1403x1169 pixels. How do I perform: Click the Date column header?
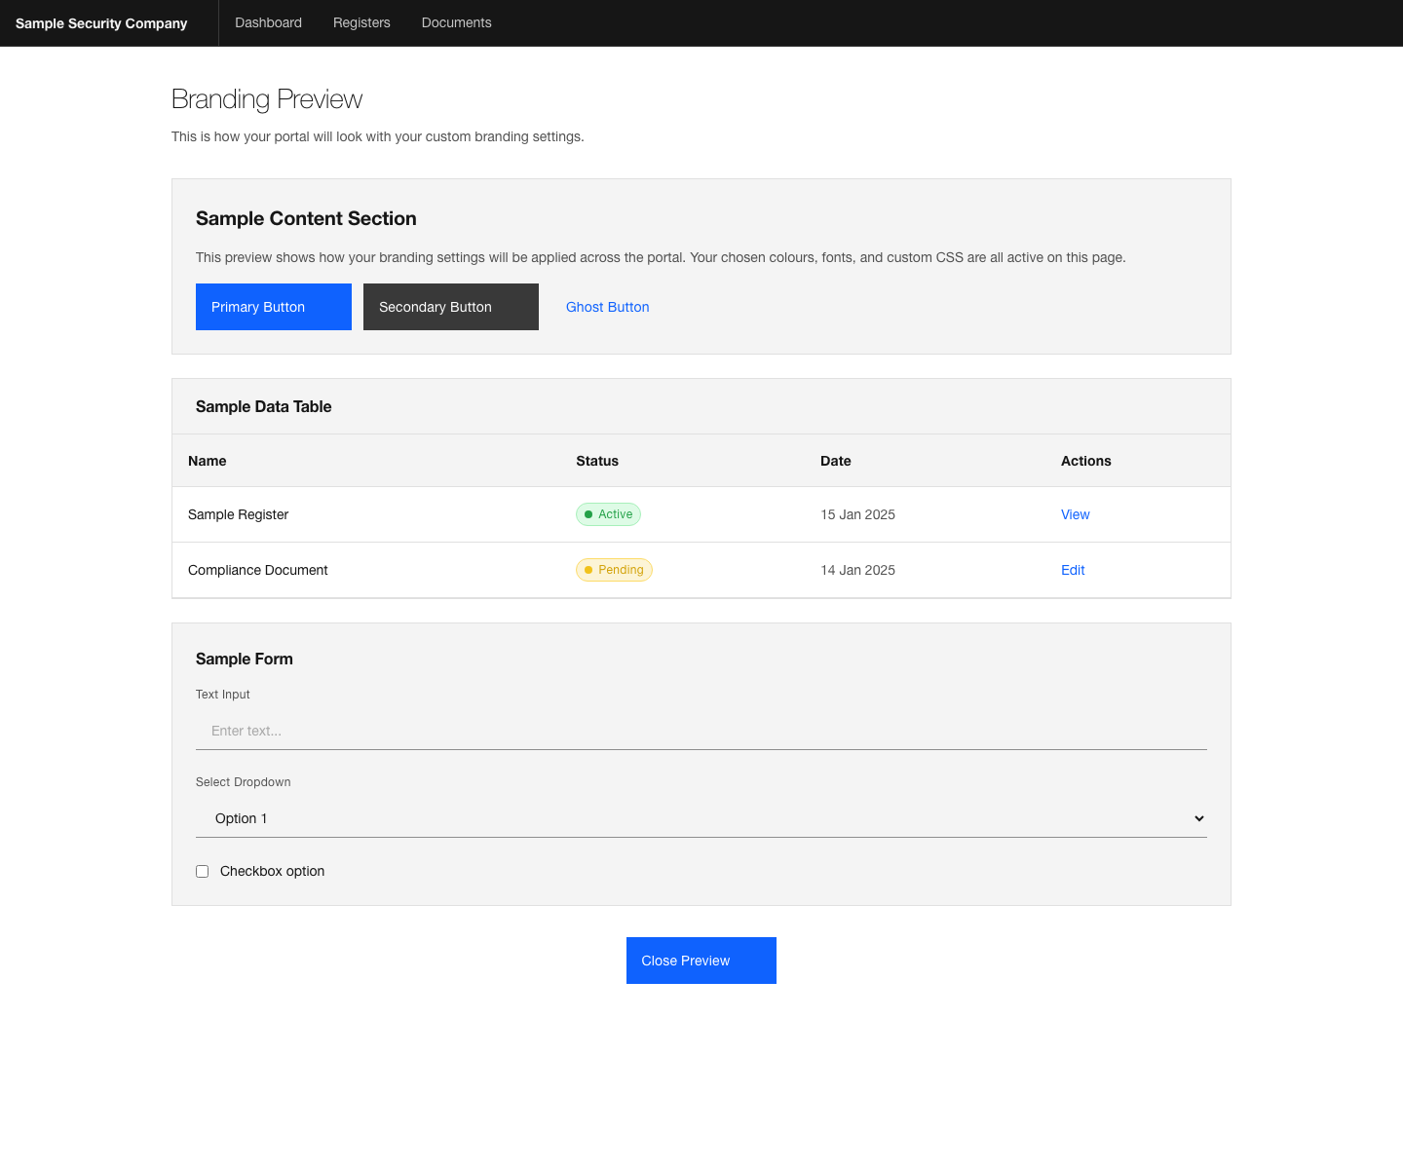835,461
